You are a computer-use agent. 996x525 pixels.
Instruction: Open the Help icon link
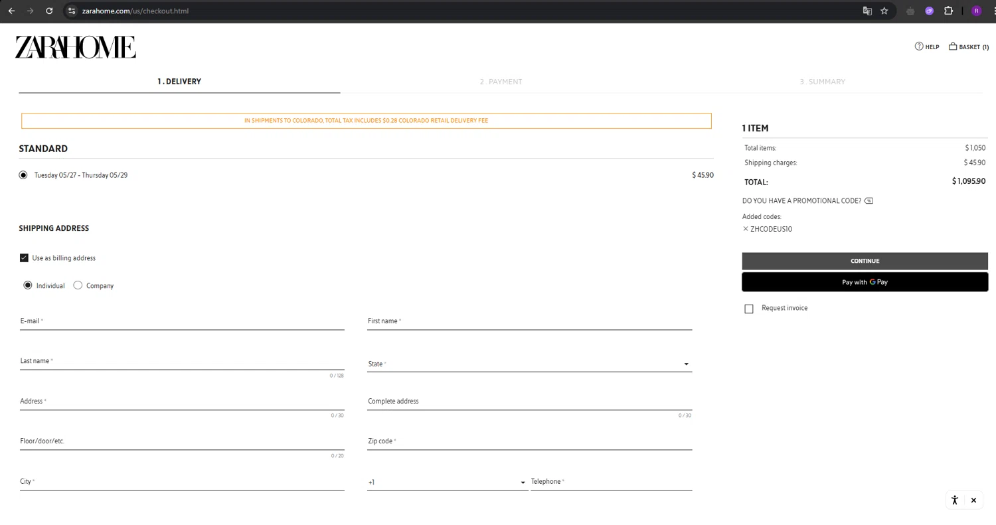[919, 46]
